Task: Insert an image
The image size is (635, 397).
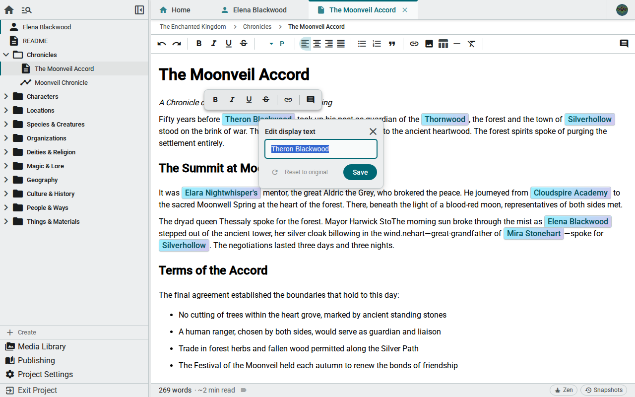Action: (x=429, y=44)
